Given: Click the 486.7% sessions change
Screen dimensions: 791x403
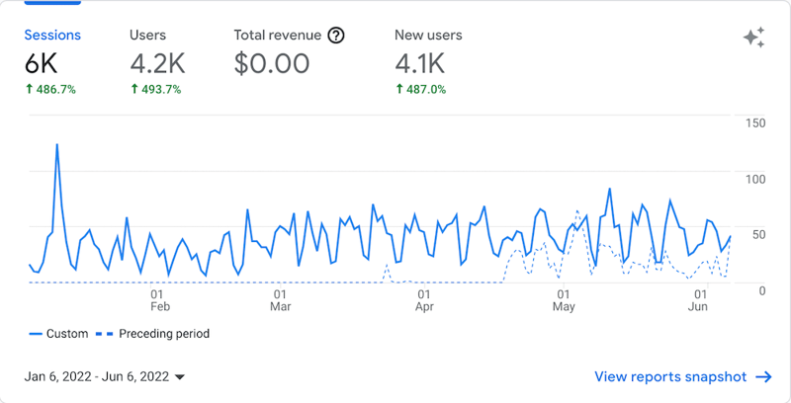Looking at the screenshot, I should (x=50, y=90).
